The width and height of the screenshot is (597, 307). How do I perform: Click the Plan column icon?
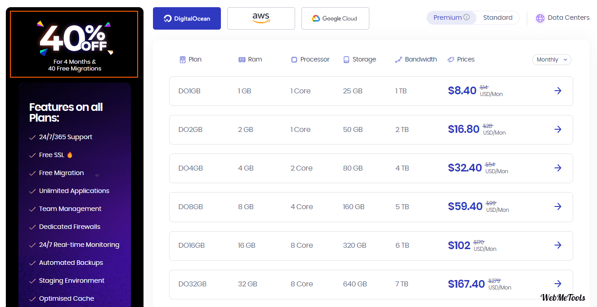[x=183, y=60]
